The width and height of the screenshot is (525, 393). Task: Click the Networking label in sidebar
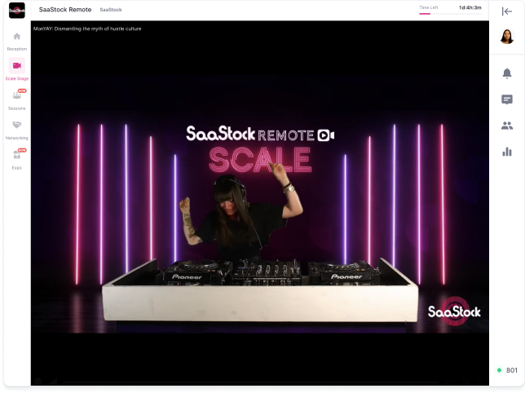click(16, 138)
